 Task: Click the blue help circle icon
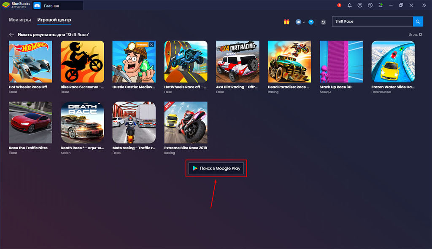(311, 22)
